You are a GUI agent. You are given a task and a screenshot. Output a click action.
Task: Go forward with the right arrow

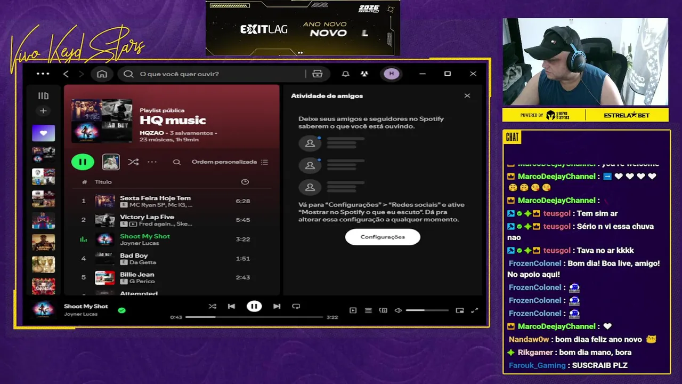(82, 74)
